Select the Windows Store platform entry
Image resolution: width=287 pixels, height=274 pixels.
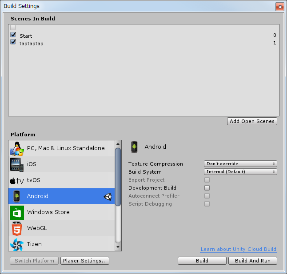61,212
